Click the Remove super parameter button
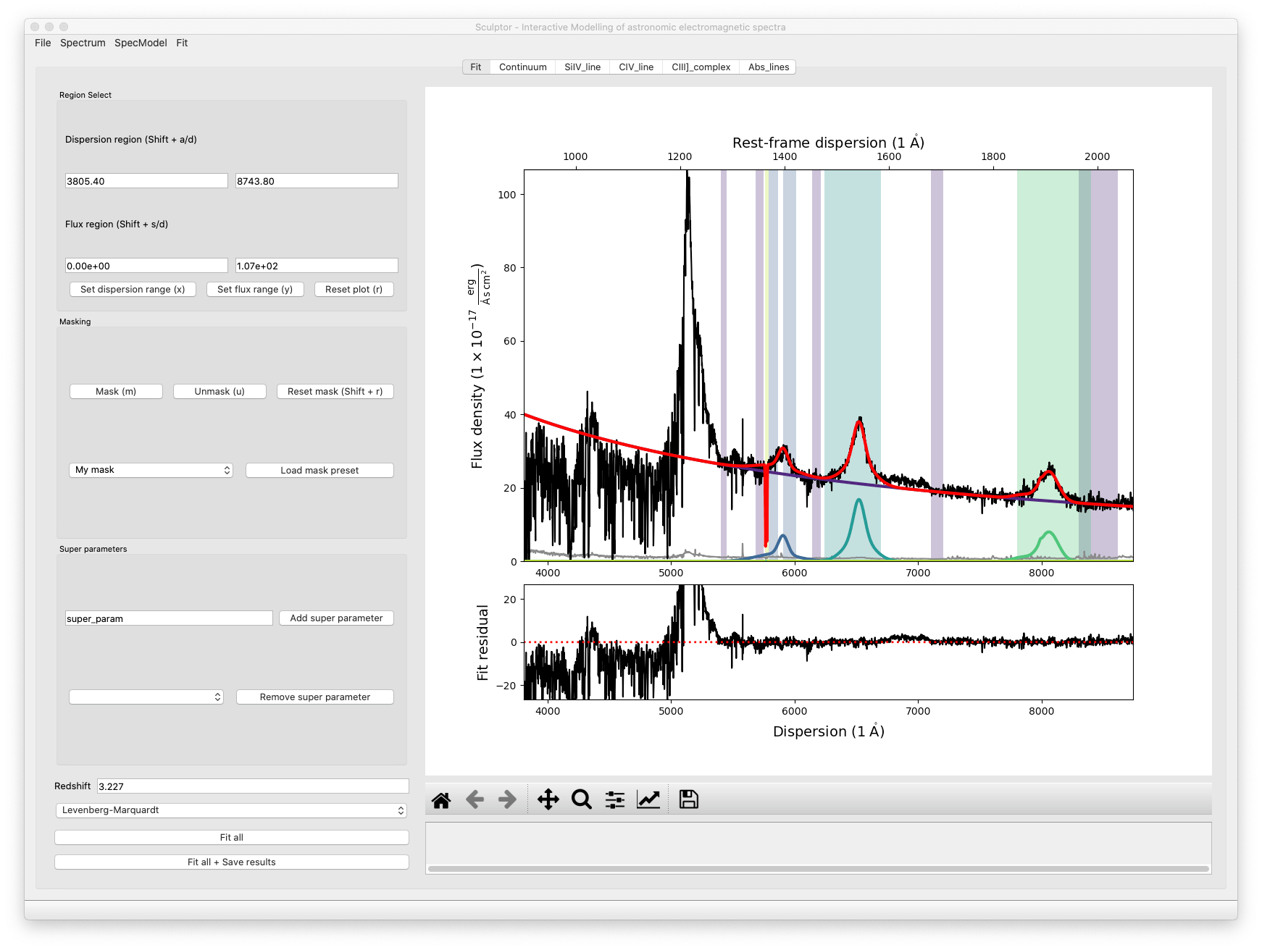The image size is (1262, 950). 315,697
